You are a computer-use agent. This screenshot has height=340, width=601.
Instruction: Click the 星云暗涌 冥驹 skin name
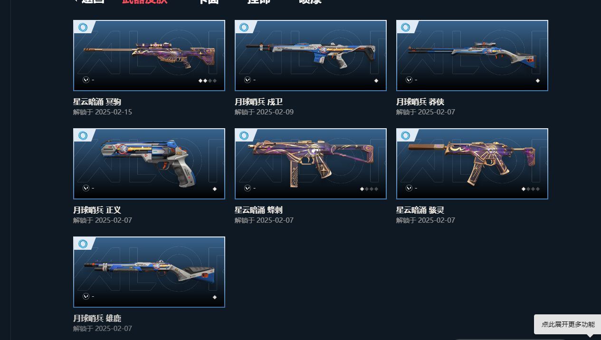point(97,102)
